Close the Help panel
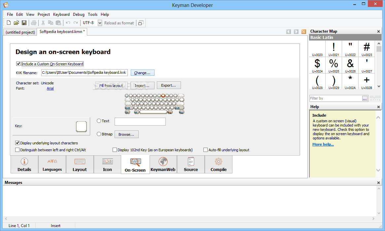This screenshot has width=385, height=231. pos(378,107)
